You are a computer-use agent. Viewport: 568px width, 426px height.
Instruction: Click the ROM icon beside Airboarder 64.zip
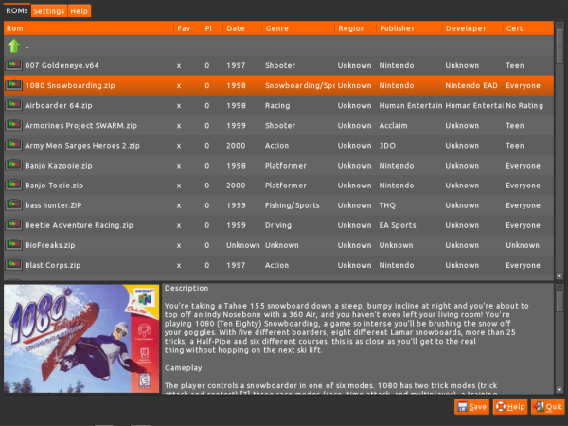click(14, 105)
